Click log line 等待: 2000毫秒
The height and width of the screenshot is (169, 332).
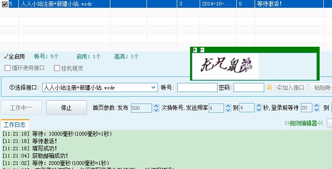point(56,163)
